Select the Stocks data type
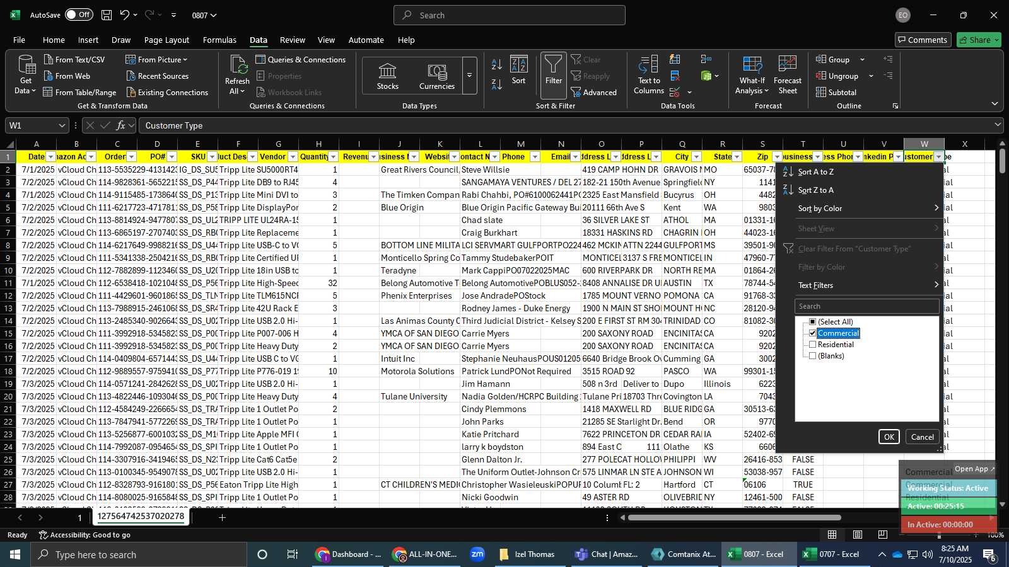Screen dimensions: 1009x567 click(x=387, y=76)
